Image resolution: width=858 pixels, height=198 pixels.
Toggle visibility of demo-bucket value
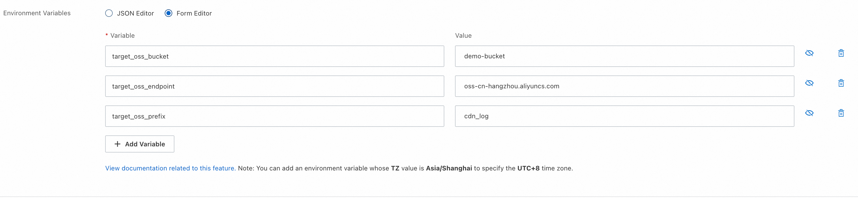(x=809, y=53)
